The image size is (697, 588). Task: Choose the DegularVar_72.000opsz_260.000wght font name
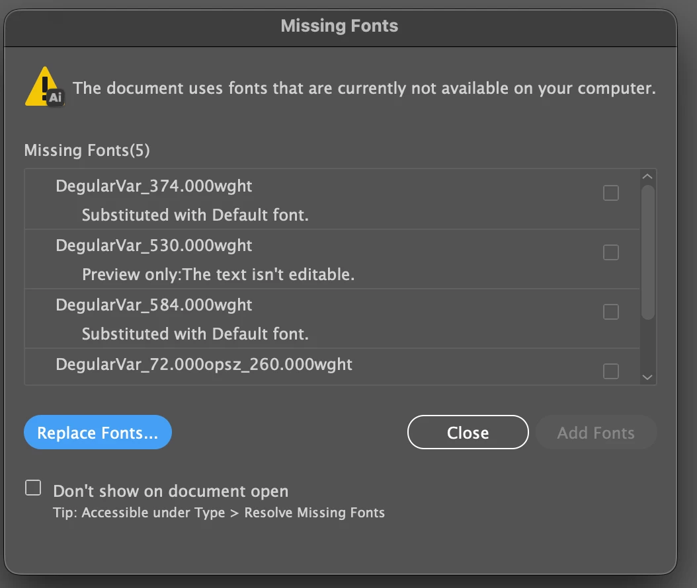tap(204, 364)
